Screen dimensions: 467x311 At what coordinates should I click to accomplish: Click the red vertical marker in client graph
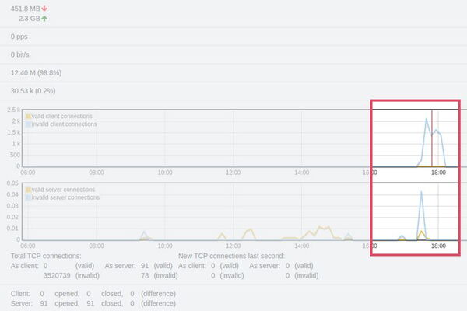point(432,140)
